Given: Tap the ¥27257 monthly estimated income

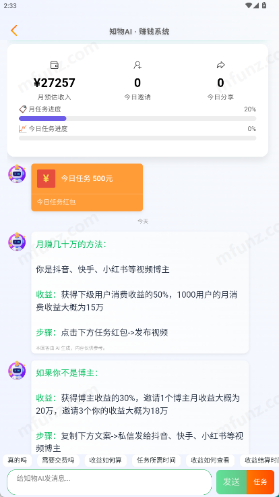Looking at the screenshot, I should 55,83.
